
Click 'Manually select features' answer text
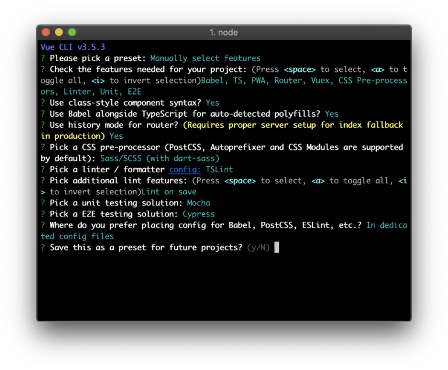(205, 58)
